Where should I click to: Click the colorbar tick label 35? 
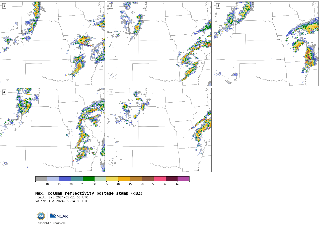[106, 184]
